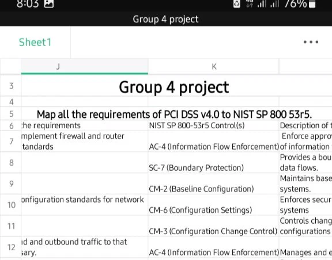Viewport: 332px width, 260px height.
Task: Select row 12 header
Action: (11, 247)
